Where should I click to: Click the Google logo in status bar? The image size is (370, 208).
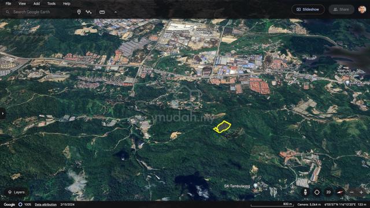pos(9,205)
